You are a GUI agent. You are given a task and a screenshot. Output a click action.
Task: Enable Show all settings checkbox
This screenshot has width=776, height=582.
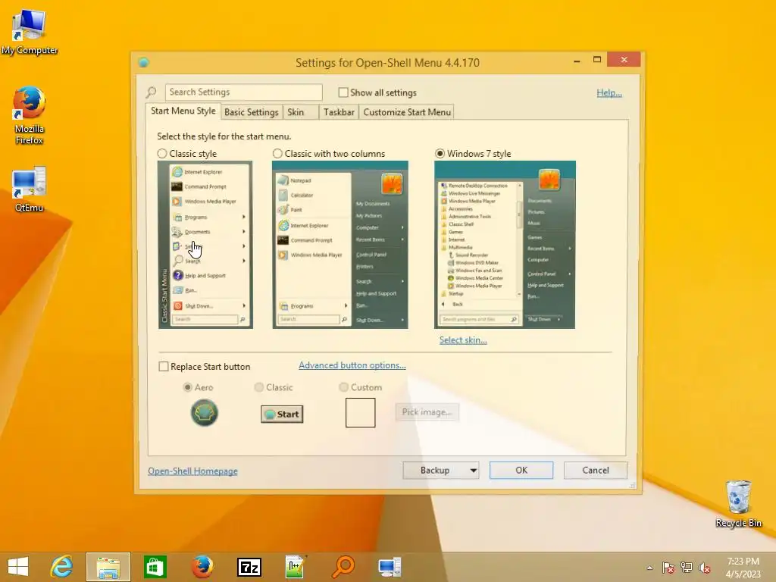coord(343,92)
